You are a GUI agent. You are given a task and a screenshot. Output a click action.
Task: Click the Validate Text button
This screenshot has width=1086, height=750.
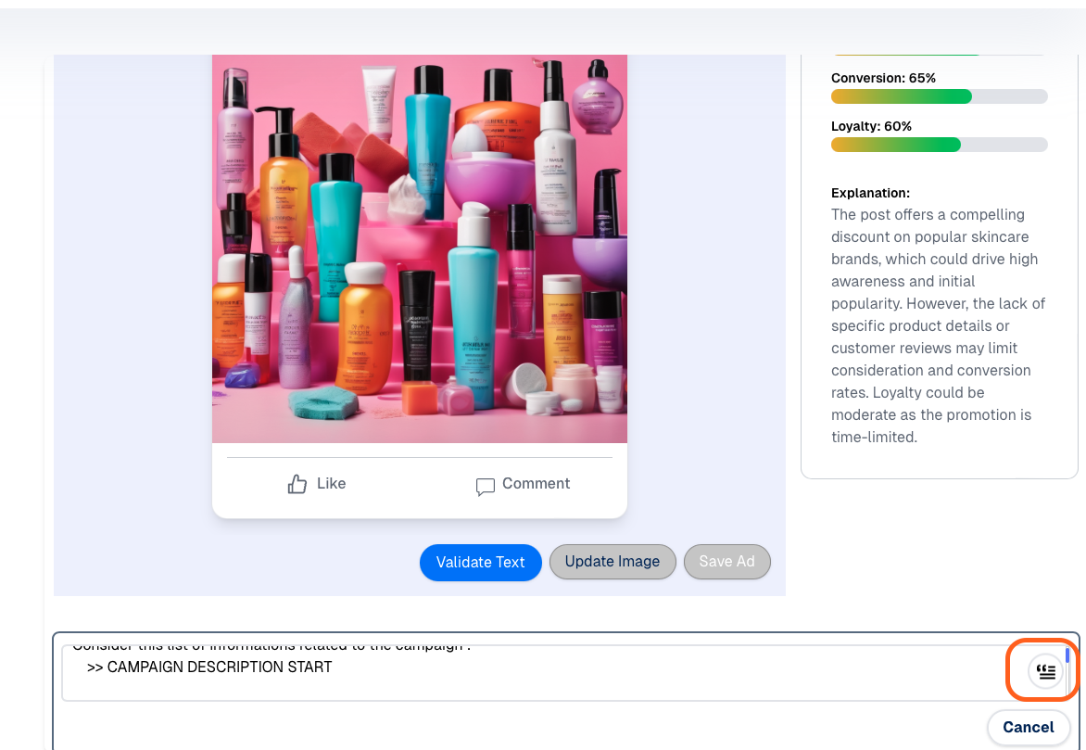tap(480, 562)
